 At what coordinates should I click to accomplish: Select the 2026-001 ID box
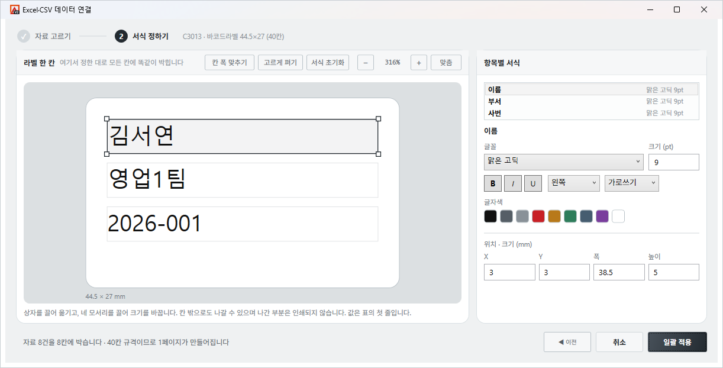pyautogui.click(x=243, y=224)
